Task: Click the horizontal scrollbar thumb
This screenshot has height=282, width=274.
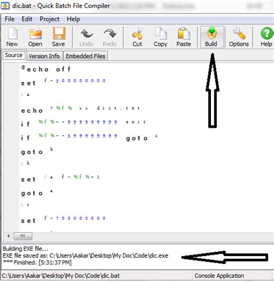Action: click(23, 236)
